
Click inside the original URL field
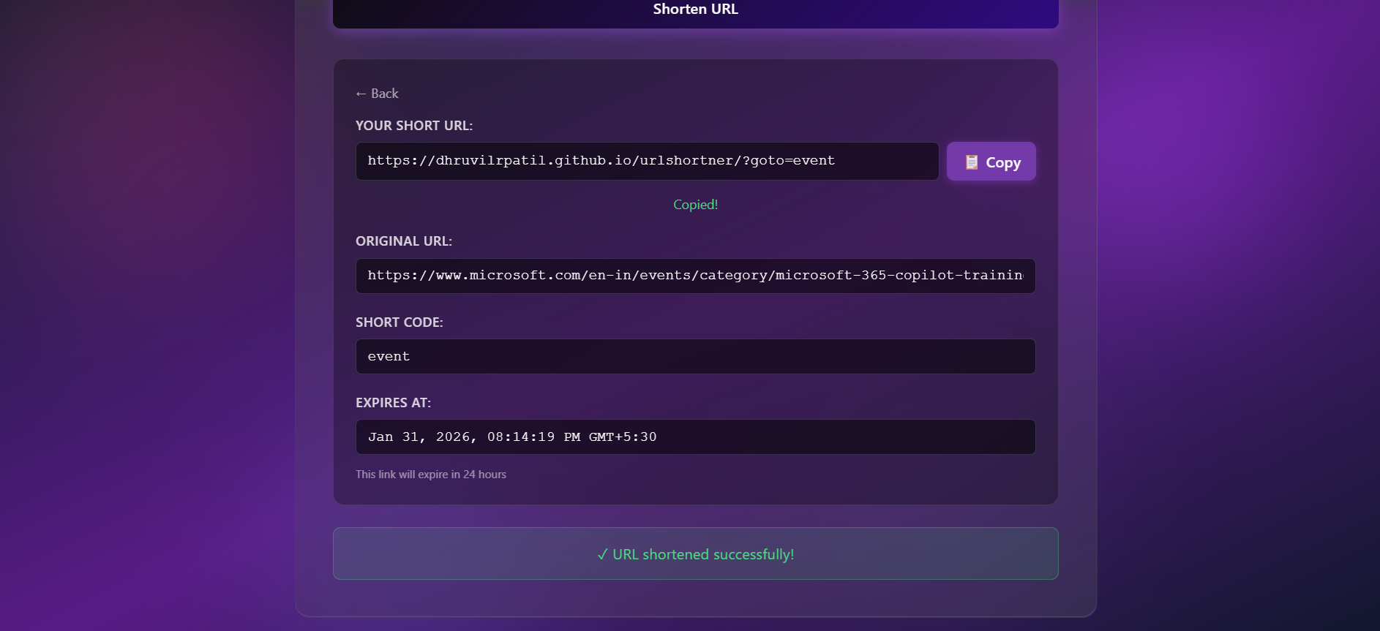coord(695,276)
